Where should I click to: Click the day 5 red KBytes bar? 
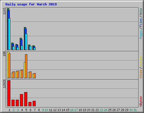[x=26, y=99]
